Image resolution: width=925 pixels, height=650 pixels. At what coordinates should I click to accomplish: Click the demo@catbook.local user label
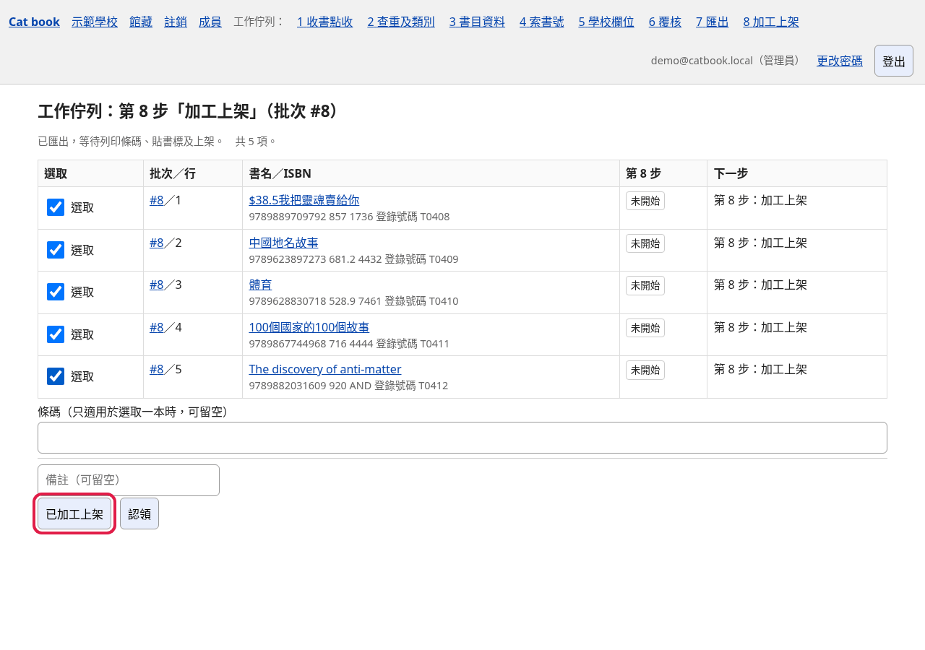pos(728,61)
